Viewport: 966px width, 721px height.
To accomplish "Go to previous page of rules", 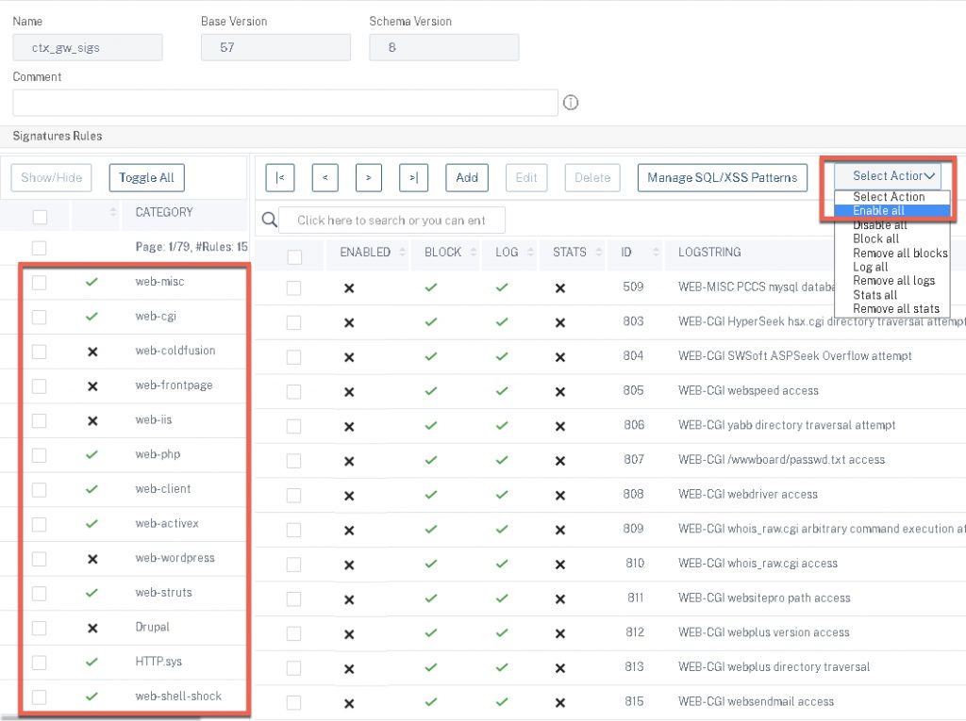I will [x=325, y=177].
